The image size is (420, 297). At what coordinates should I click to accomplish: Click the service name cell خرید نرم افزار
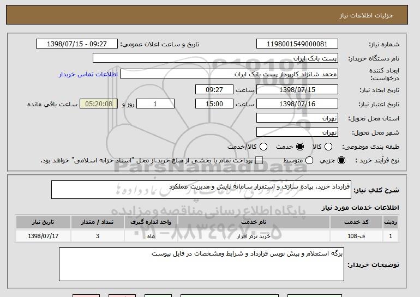(254, 236)
